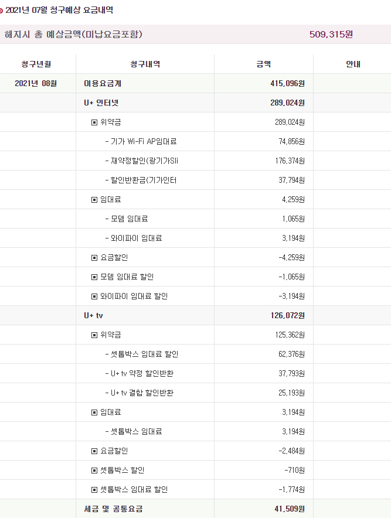Select the 안내 column header
This screenshot has width=391, height=518.
pyautogui.click(x=353, y=64)
